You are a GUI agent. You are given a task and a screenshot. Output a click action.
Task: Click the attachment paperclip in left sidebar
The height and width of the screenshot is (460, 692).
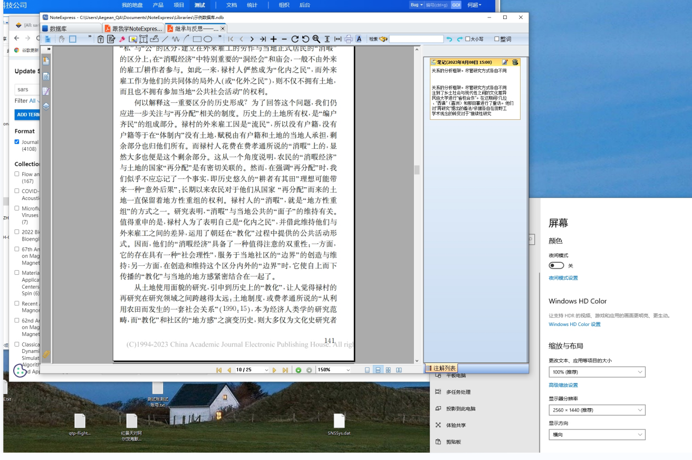click(46, 354)
